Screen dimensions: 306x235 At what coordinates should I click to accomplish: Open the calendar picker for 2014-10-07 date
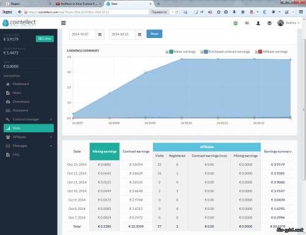(x=100, y=34)
